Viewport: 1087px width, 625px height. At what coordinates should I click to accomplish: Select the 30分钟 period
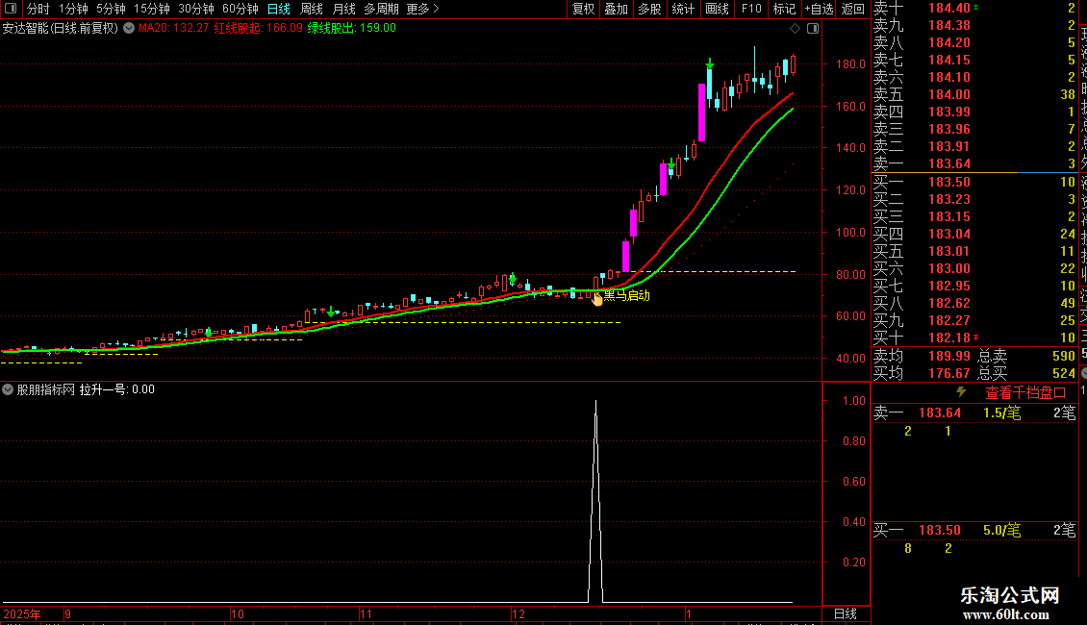(195, 9)
